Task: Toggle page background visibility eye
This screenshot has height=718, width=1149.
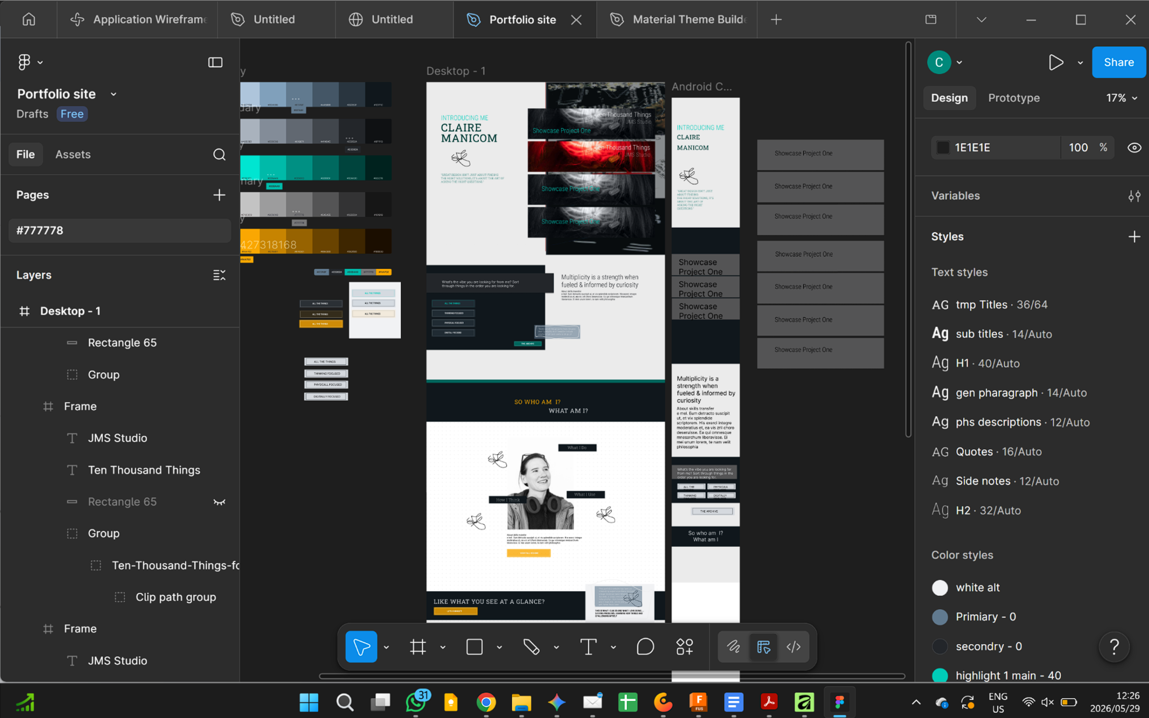Action: [x=1134, y=148]
